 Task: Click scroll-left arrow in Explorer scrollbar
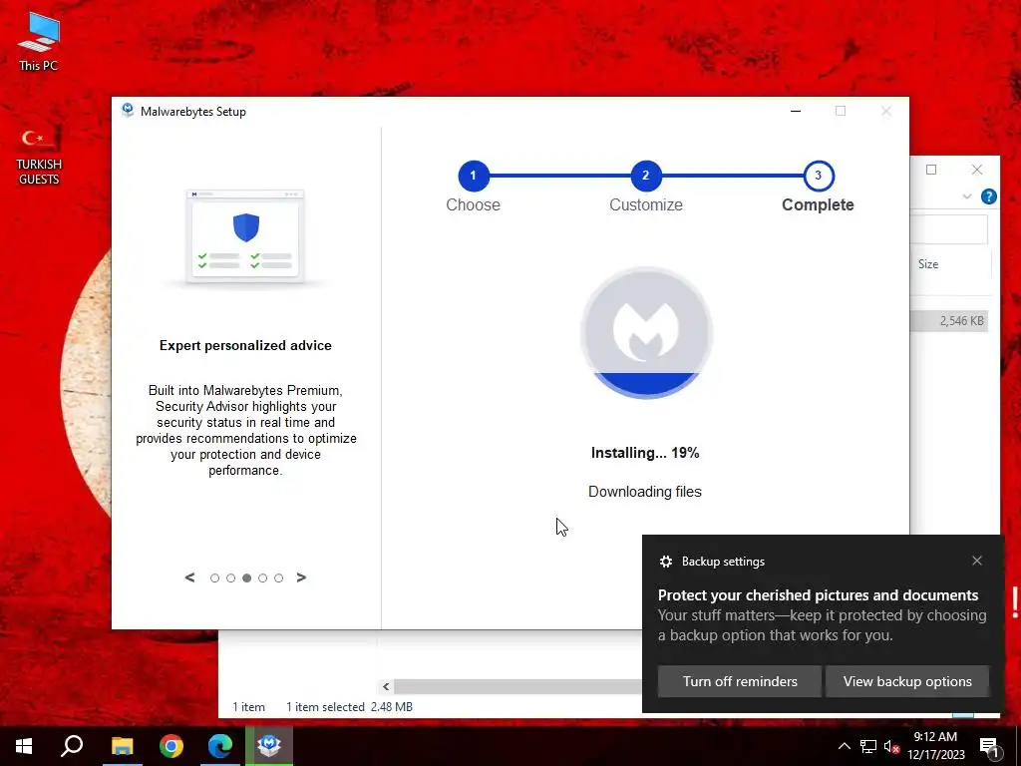pyautogui.click(x=386, y=686)
